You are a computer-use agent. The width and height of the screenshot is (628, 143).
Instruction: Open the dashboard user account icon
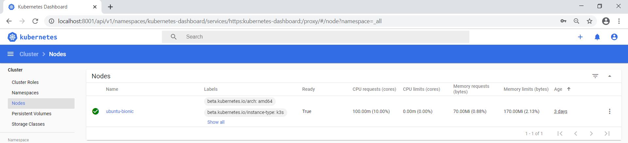click(614, 37)
